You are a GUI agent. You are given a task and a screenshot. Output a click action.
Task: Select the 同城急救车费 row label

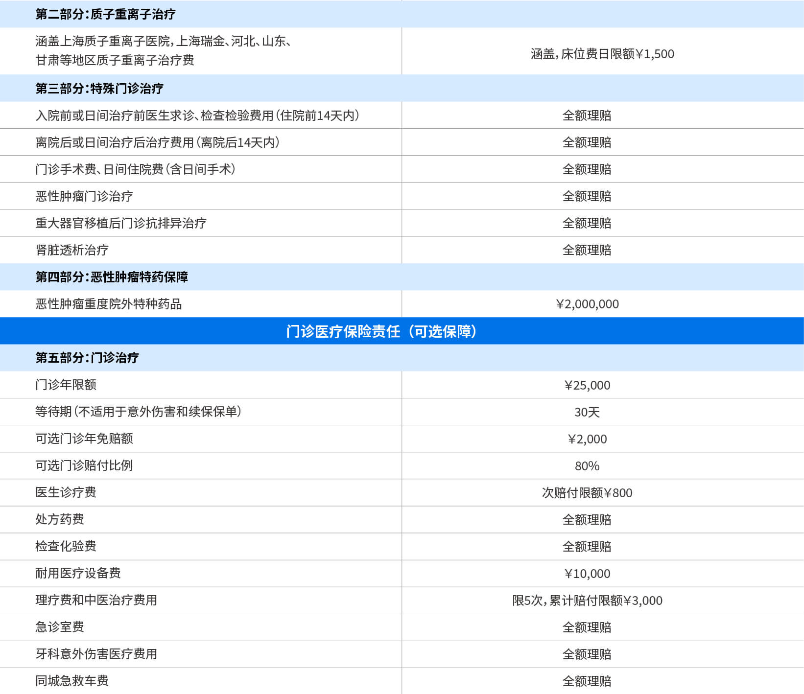click(72, 681)
